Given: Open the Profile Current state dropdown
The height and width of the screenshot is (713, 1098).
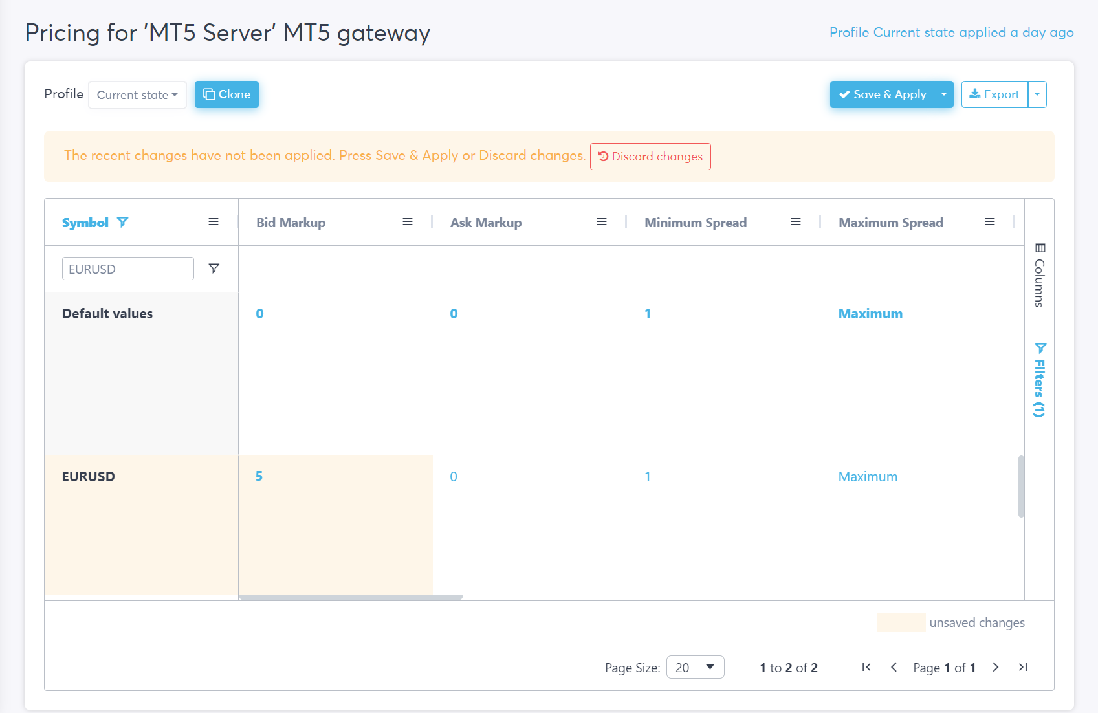Looking at the screenshot, I should (137, 94).
